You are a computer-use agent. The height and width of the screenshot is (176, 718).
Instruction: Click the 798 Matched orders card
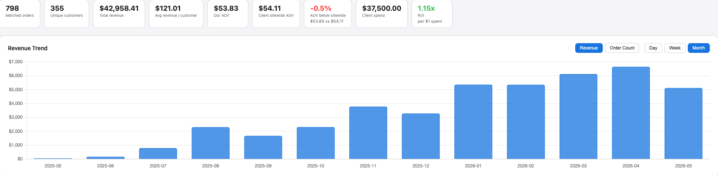[x=20, y=14]
